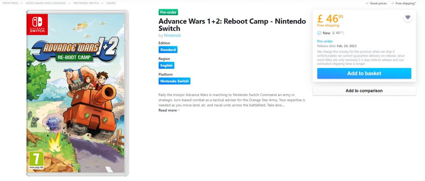
Task: Open the Nintendo brand link
Action: pos(172,36)
